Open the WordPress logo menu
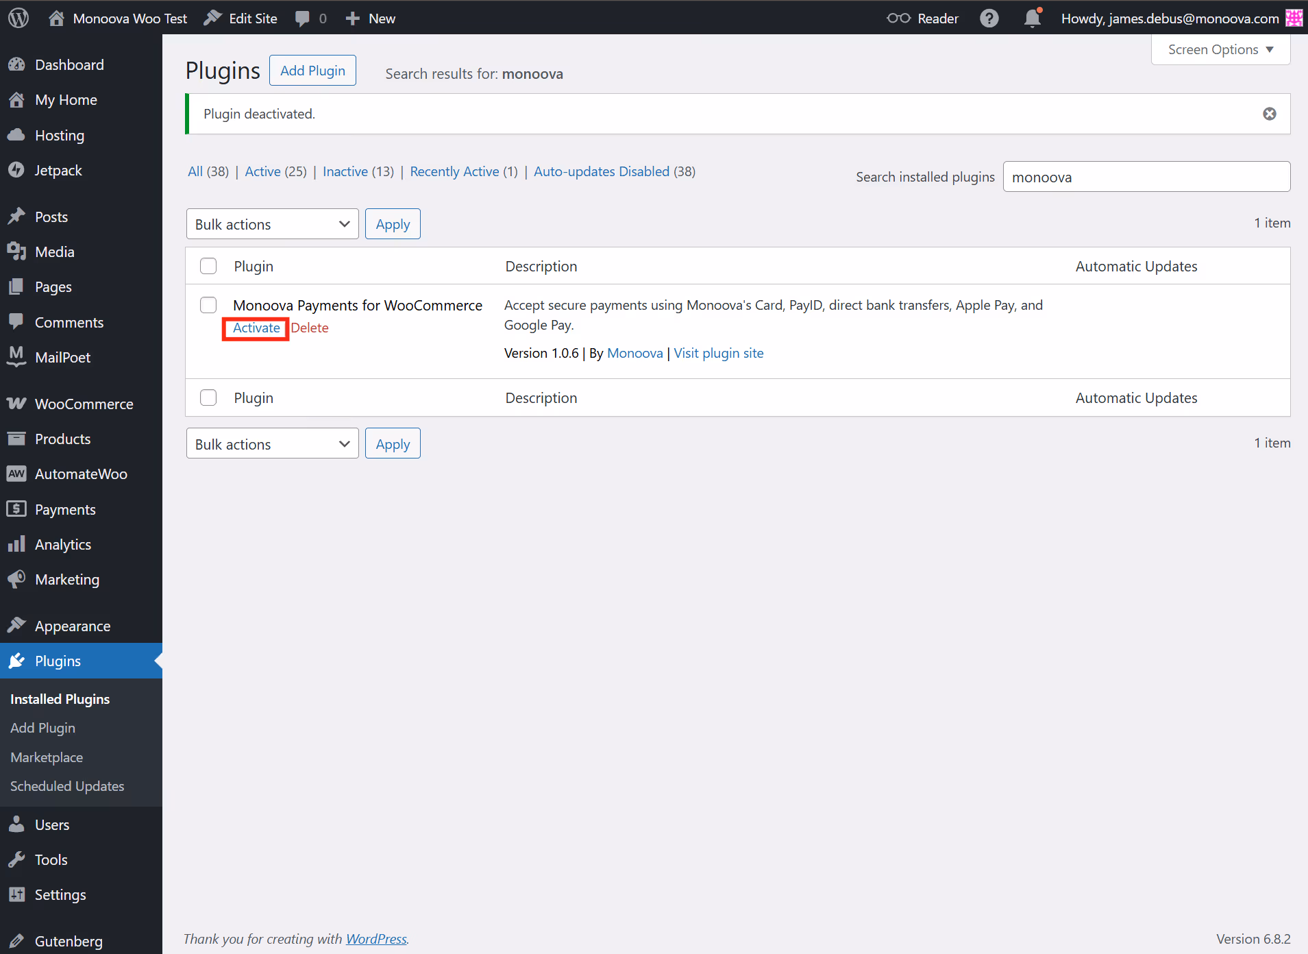Screen dimensions: 1308x954 pyautogui.click(x=18, y=18)
